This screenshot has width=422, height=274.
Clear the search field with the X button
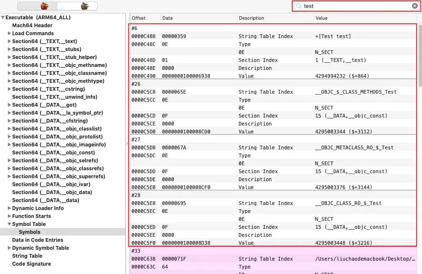[x=414, y=6]
